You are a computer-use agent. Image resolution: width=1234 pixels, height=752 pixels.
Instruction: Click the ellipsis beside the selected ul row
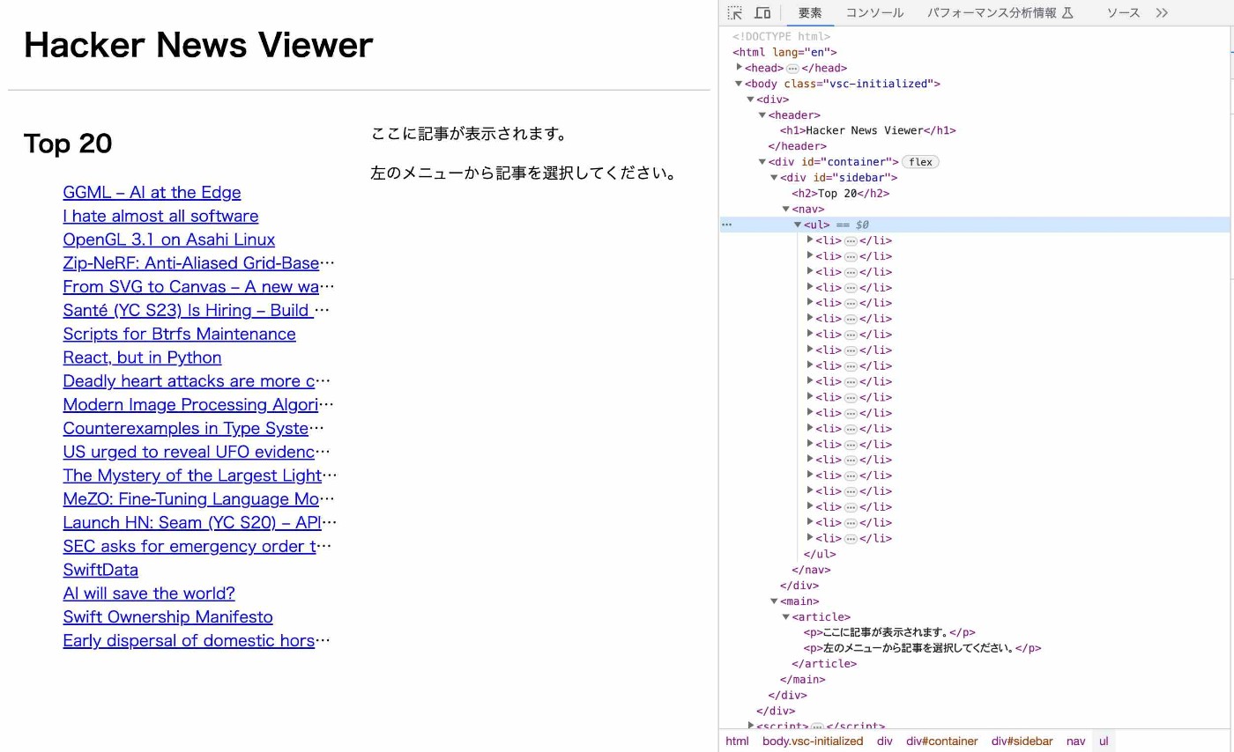(x=727, y=225)
